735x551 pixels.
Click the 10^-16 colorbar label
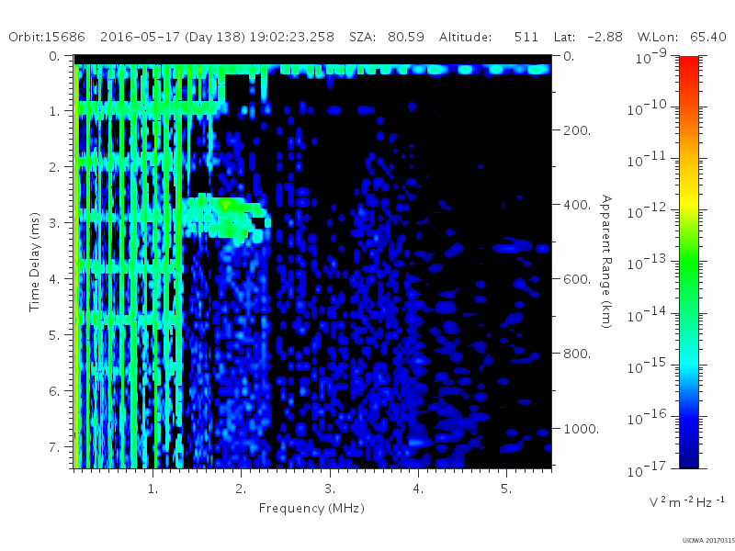(x=647, y=418)
